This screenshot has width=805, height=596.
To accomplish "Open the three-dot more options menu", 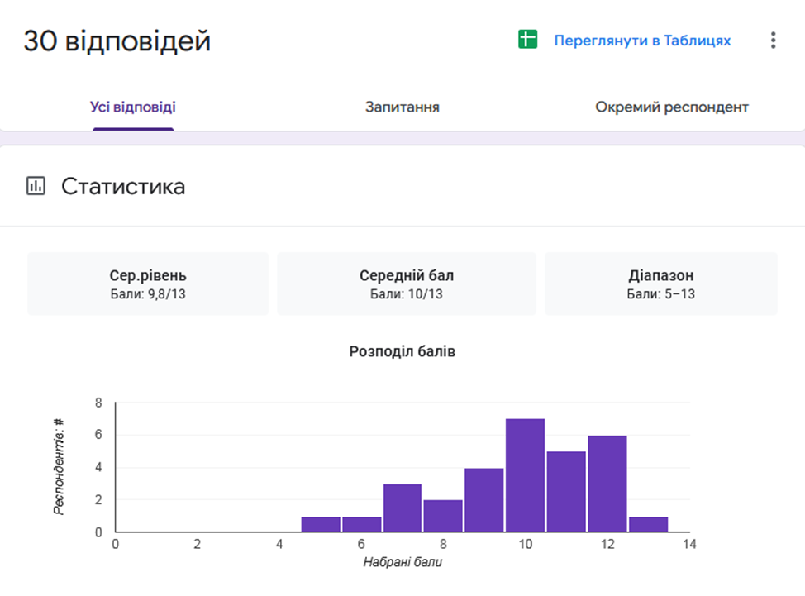I will pos(773,41).
